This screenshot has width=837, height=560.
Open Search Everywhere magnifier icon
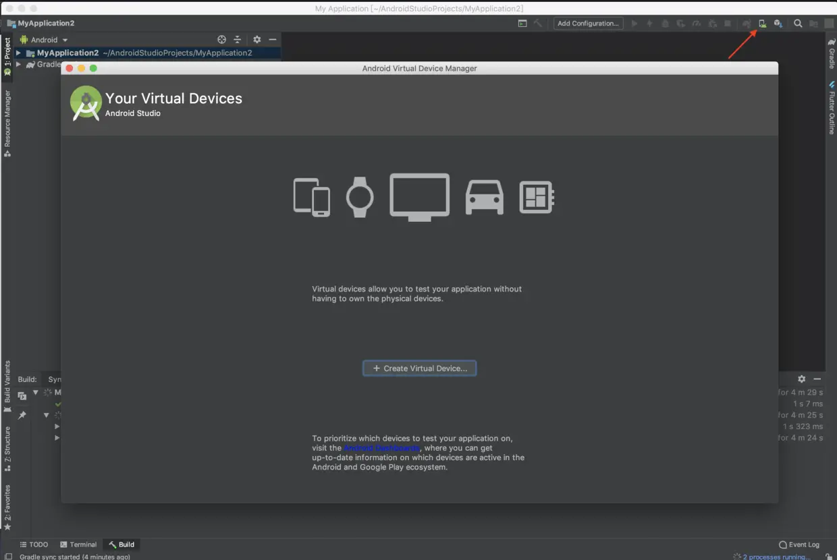(798, 24)
